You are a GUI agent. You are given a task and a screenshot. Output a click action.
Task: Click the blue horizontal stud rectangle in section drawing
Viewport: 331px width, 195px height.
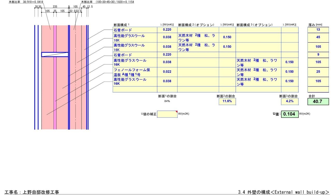(x=55, y=54)
